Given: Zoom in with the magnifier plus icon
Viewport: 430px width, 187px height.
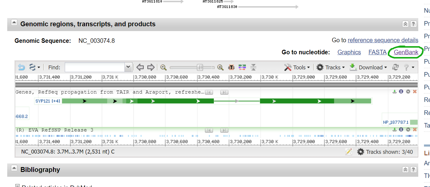Looking at the screenshot, I should point(221,67).
